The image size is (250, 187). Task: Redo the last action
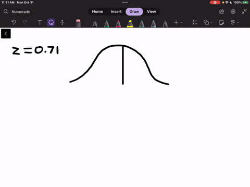tap(25, 22)
